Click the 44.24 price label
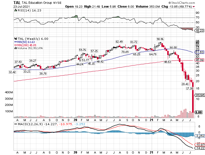Viewport: 205px width, 155px height. pyautogui.click(x=80, y=64)
